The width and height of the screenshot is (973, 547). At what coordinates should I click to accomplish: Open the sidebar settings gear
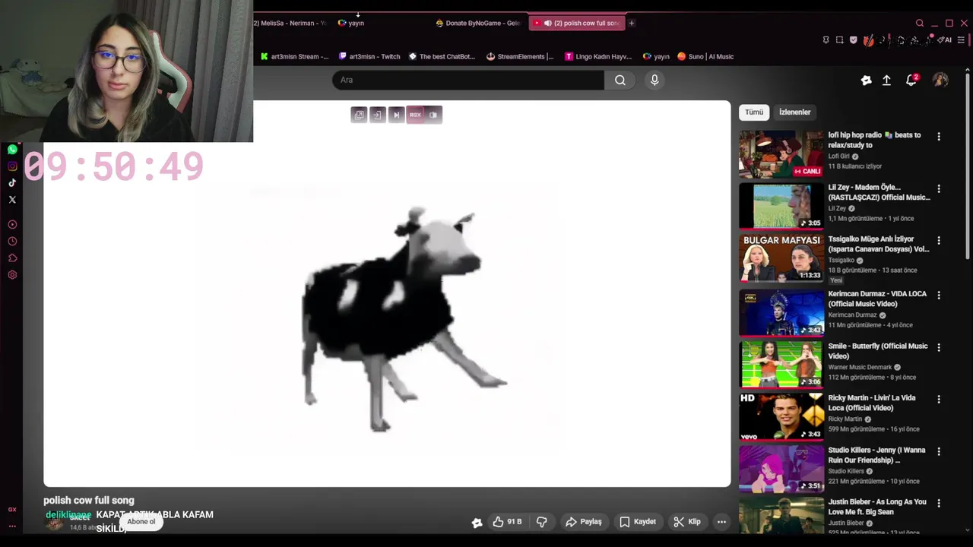(12, 275)
